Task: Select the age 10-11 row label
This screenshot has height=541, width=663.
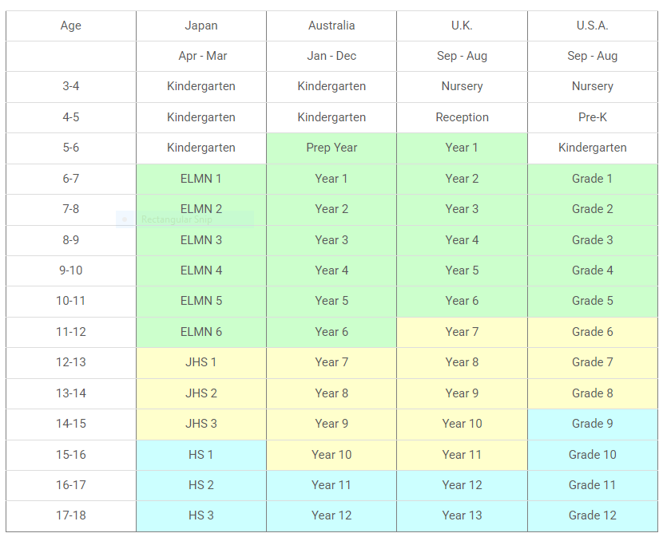Action: coord(71,301)
